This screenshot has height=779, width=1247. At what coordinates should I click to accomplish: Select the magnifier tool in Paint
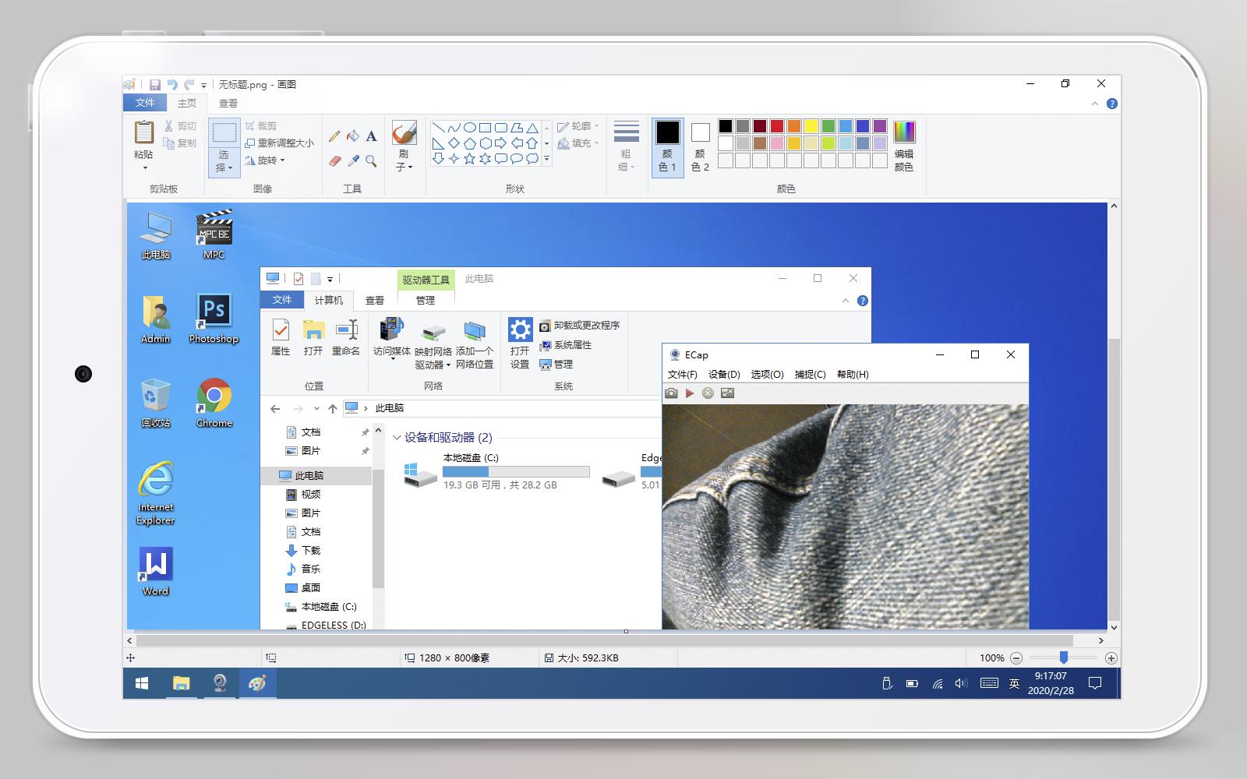[370, 160]
